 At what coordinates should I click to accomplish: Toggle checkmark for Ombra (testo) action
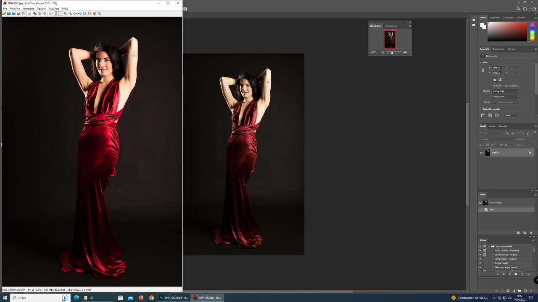(x=480, y=263)
